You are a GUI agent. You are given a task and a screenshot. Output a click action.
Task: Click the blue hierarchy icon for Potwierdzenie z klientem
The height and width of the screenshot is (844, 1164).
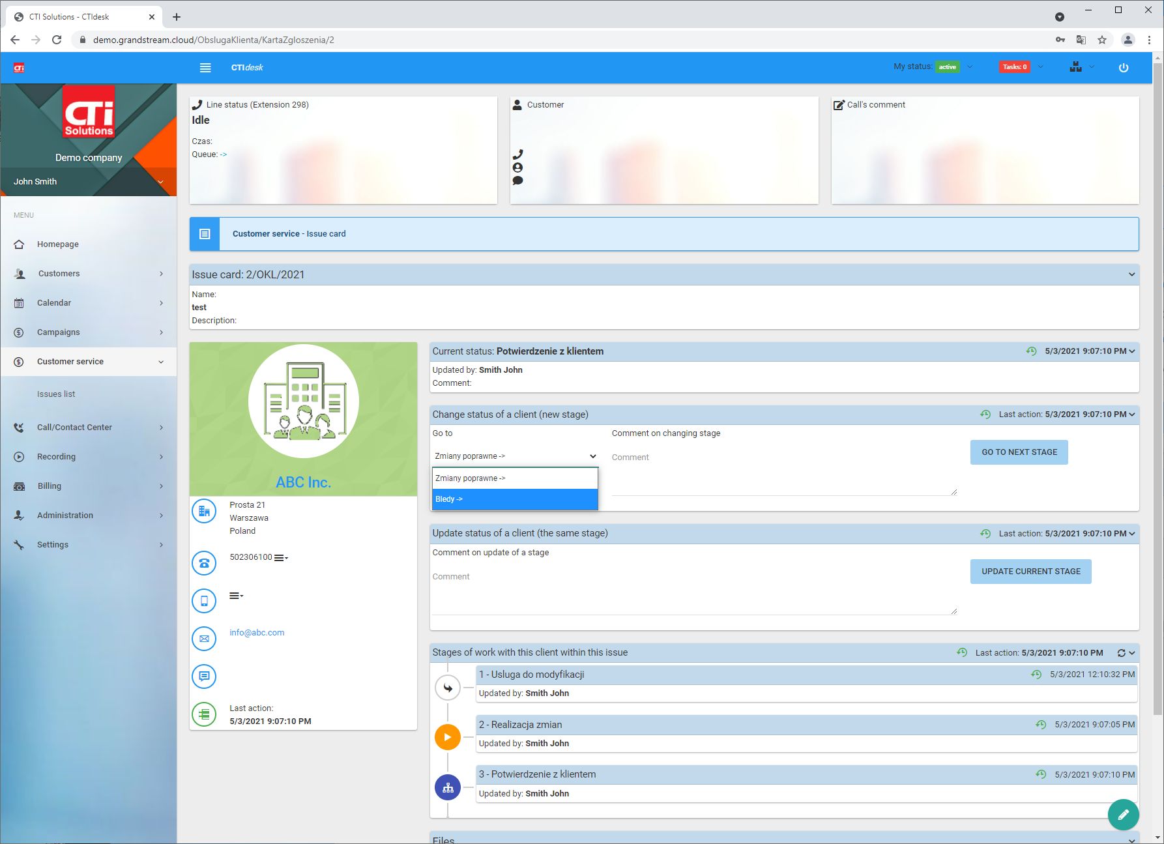pos(448,787)
